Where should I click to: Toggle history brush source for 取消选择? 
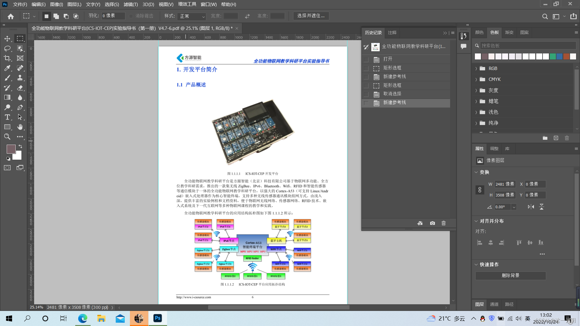tap(366, 94)
